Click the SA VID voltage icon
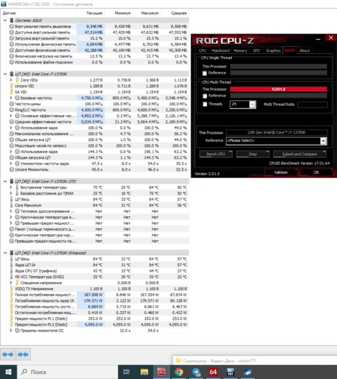The width and height of the screenshot is (337, 379). click(12, 92)
